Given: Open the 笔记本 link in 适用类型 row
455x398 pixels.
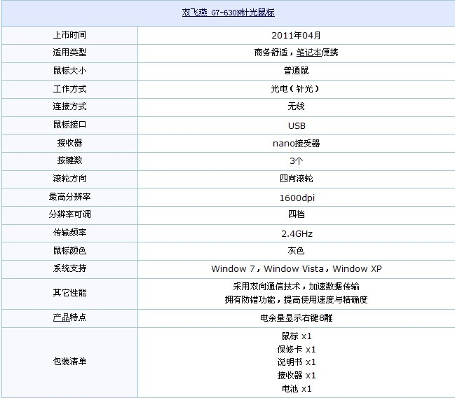Looking at the screenshot, I should (308, 53).
